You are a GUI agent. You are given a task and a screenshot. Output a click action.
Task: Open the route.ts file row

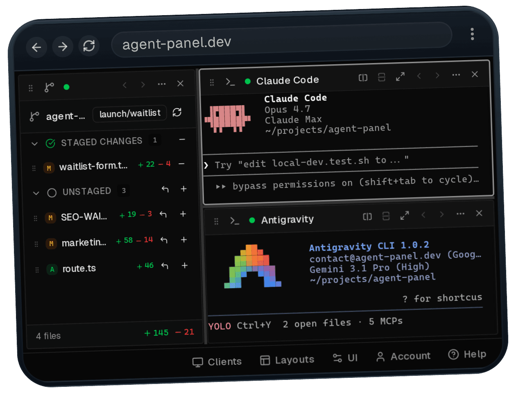[112, 267]
